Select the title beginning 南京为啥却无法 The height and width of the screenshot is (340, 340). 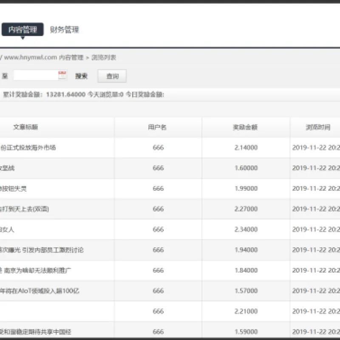click(35, 270)
